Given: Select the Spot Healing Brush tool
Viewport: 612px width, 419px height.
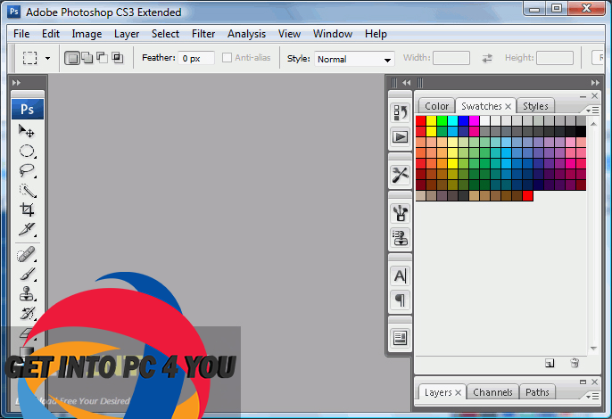Looking at the screenshot, I should pyautogui.click(x=26, y=255).
